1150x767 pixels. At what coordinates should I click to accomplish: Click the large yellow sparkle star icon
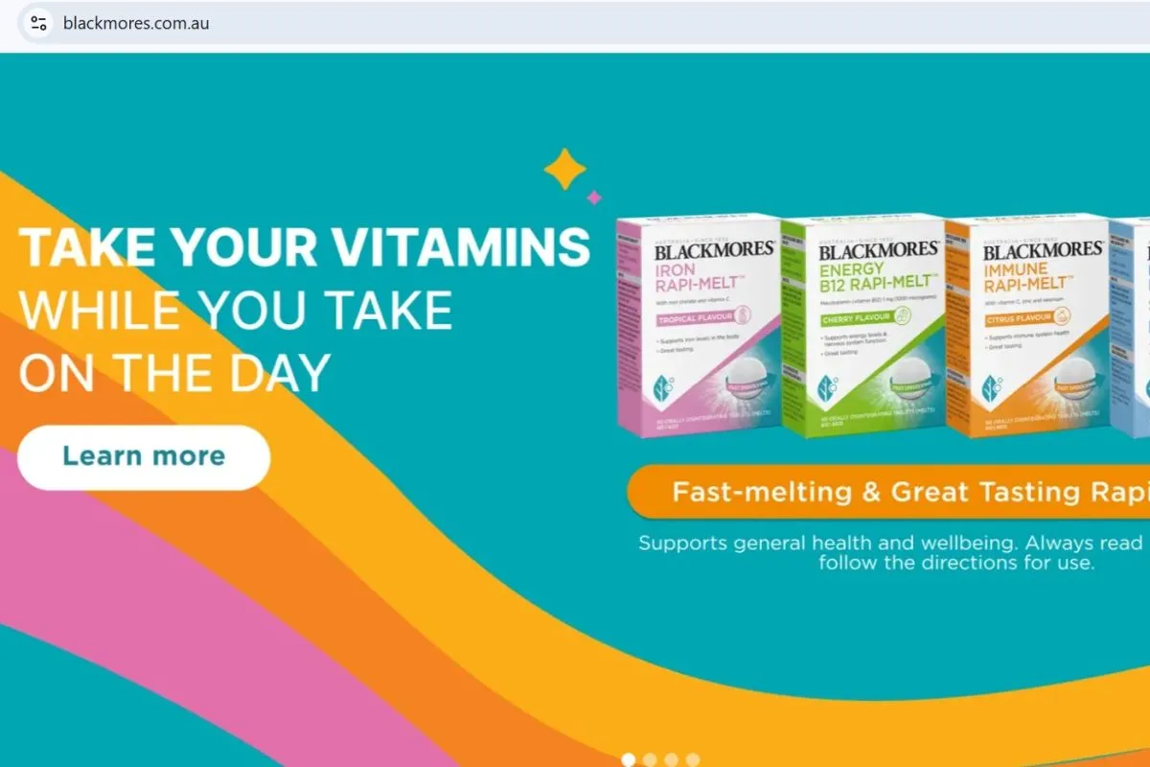click(564, 170)
